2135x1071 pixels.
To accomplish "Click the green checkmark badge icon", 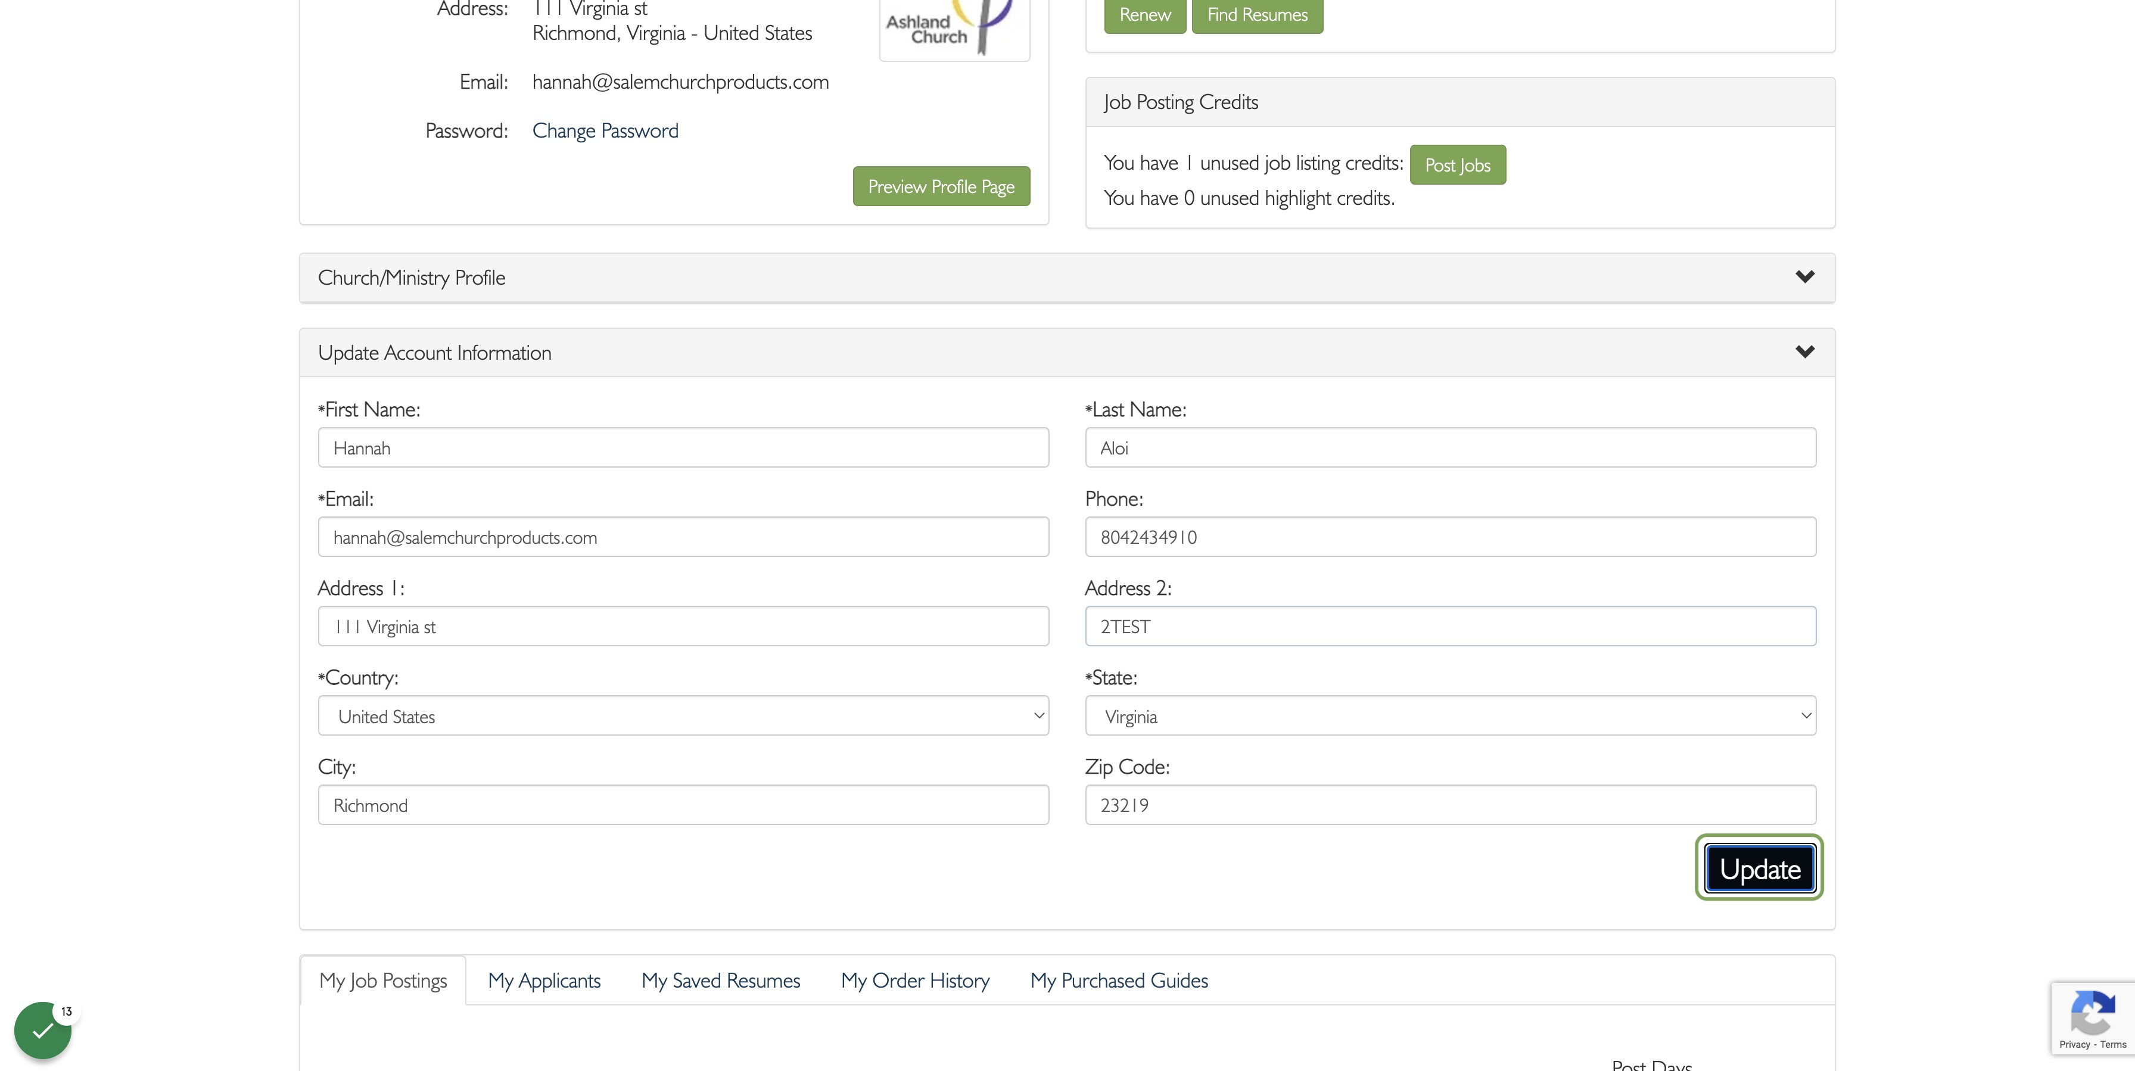I will point(43,1029).
